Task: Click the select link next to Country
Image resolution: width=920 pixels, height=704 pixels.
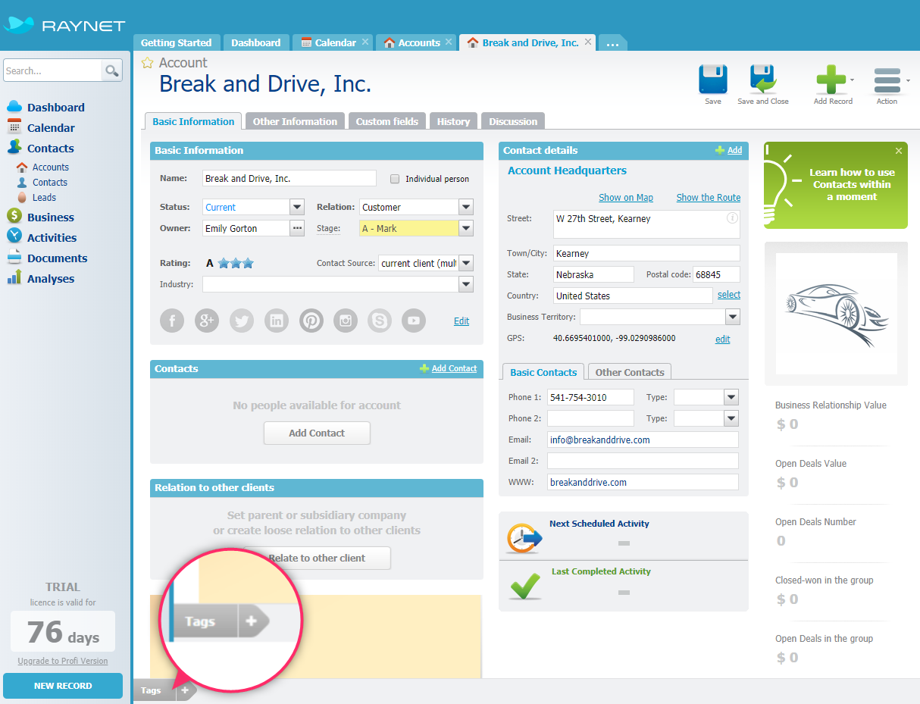Action: (729, 295)
